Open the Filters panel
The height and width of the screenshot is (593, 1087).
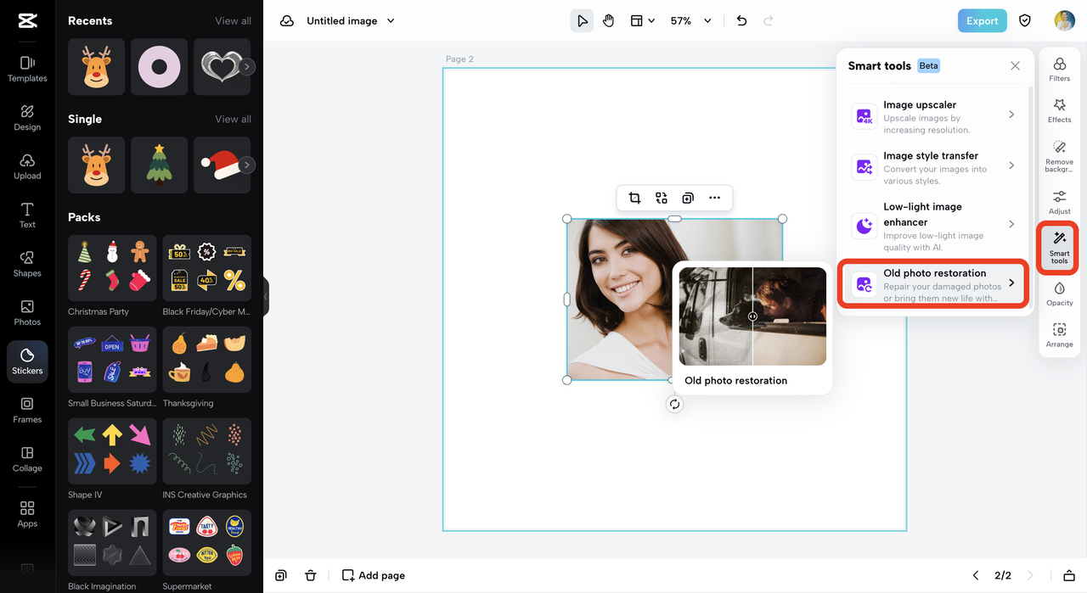coord(1059,70)
